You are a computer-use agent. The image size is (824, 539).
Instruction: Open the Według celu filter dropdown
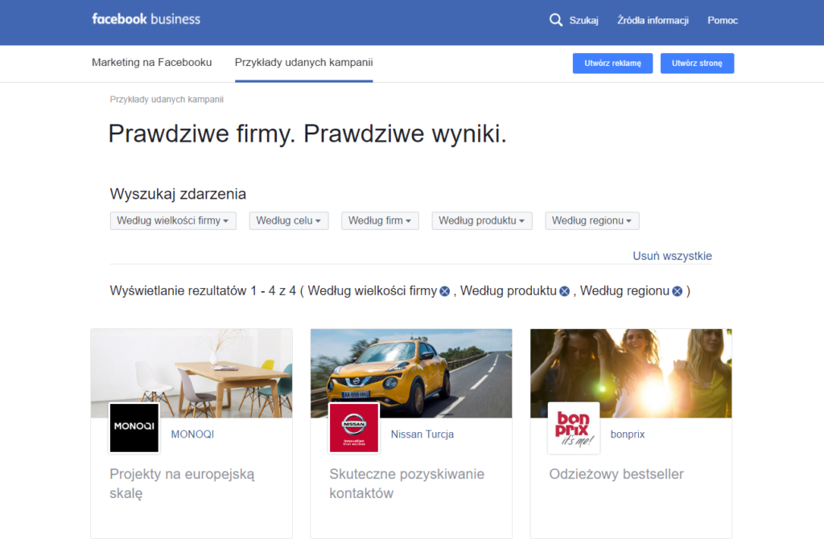(x=288, y=220)
